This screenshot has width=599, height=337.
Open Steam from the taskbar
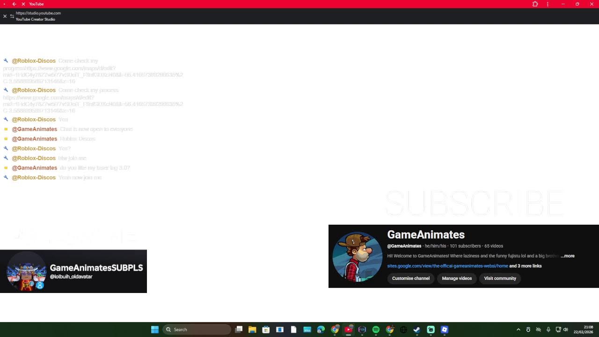[416, 330]
